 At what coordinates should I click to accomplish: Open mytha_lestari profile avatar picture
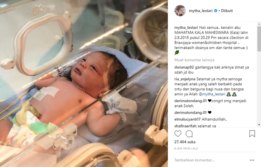pos(180,11)
